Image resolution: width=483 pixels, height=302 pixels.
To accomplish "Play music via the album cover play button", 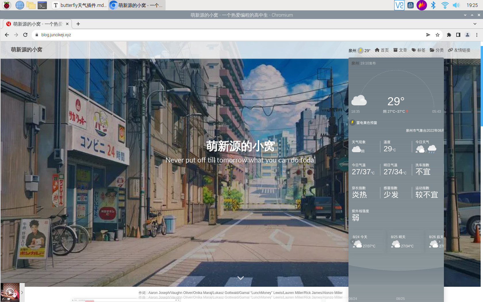I will [10, 293].
